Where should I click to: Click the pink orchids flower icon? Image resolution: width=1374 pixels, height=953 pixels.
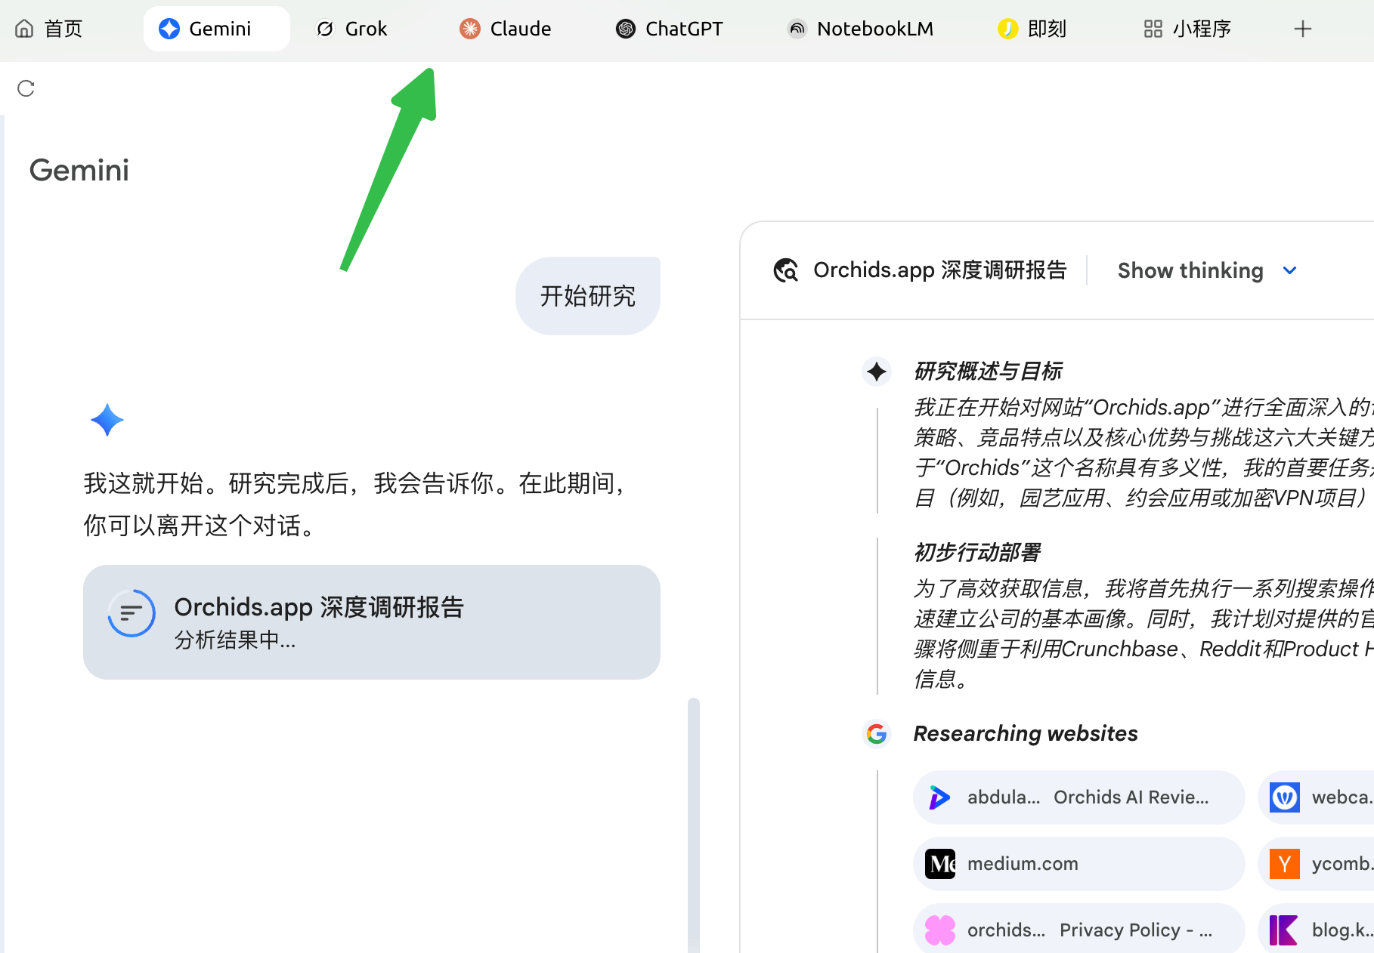(x=940, y=930)
